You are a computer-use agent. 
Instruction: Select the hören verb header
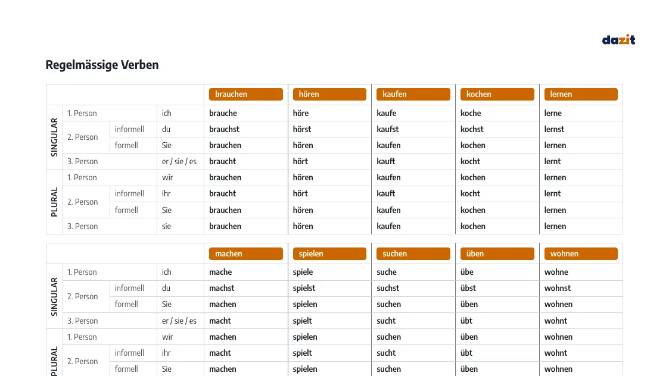(329, 94)
